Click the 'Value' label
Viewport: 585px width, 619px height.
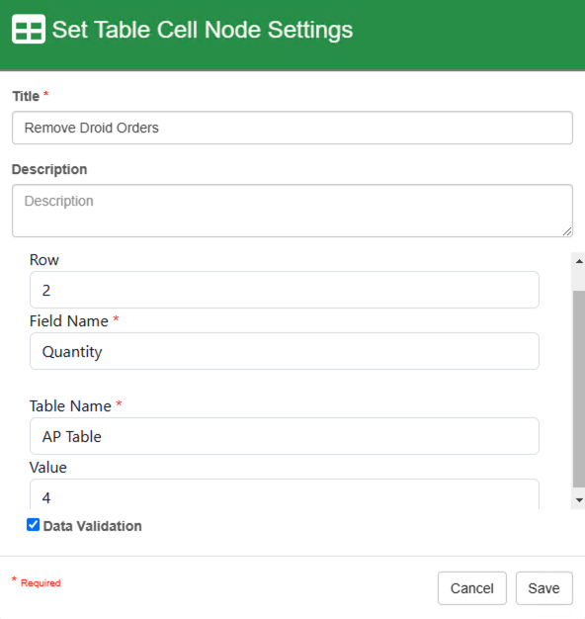[x=48, y=468]
